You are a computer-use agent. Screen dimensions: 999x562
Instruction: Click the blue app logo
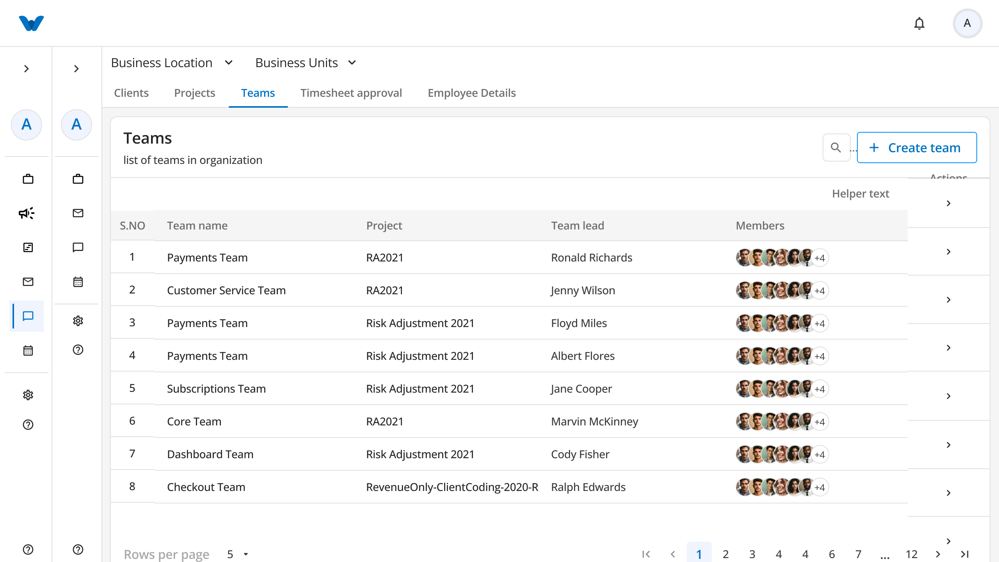click(31, 23)
